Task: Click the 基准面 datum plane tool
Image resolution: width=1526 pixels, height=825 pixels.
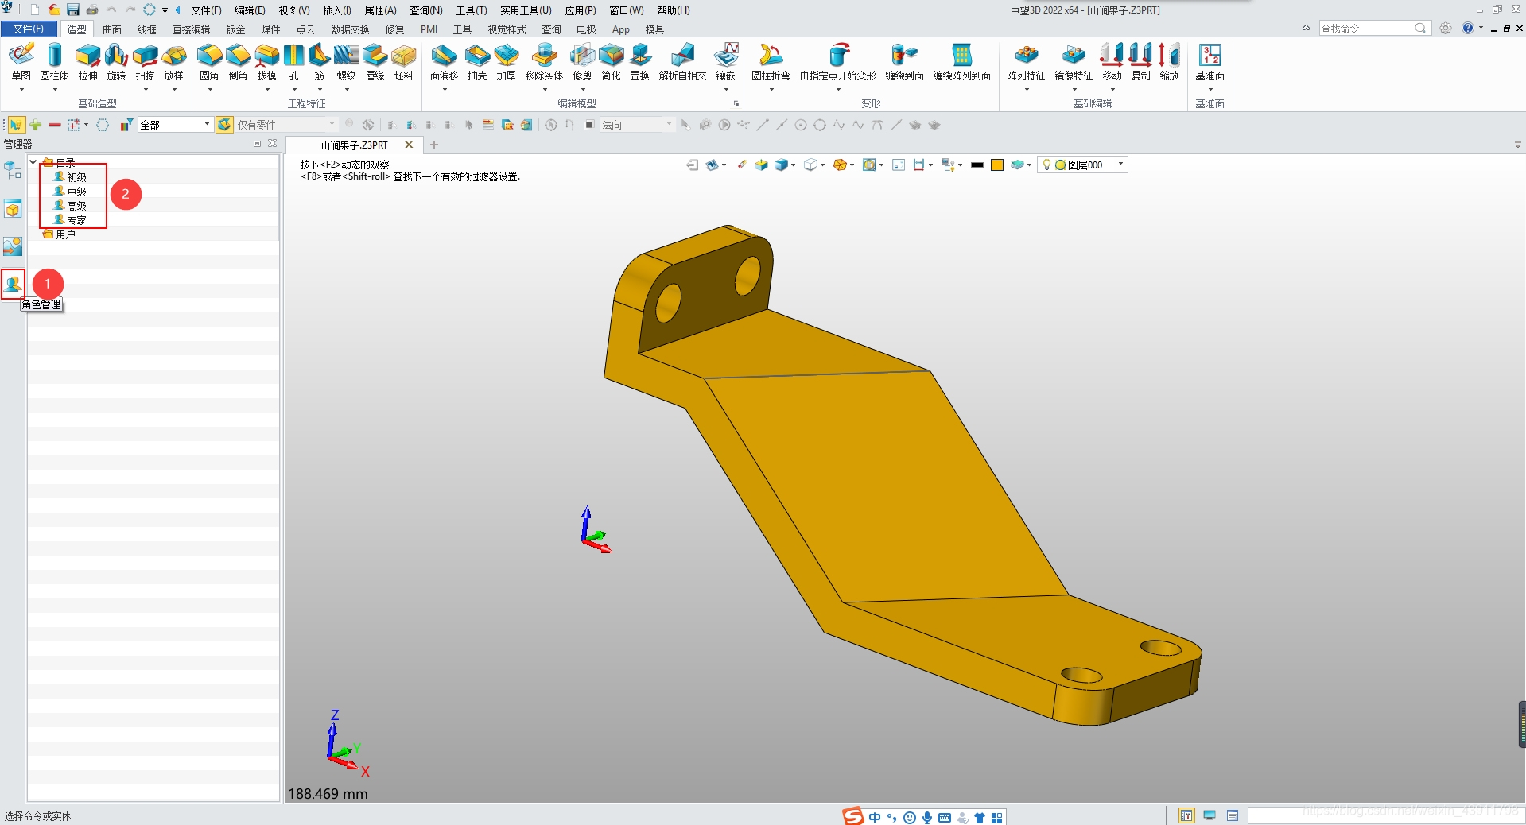Action: (1210, 62)
